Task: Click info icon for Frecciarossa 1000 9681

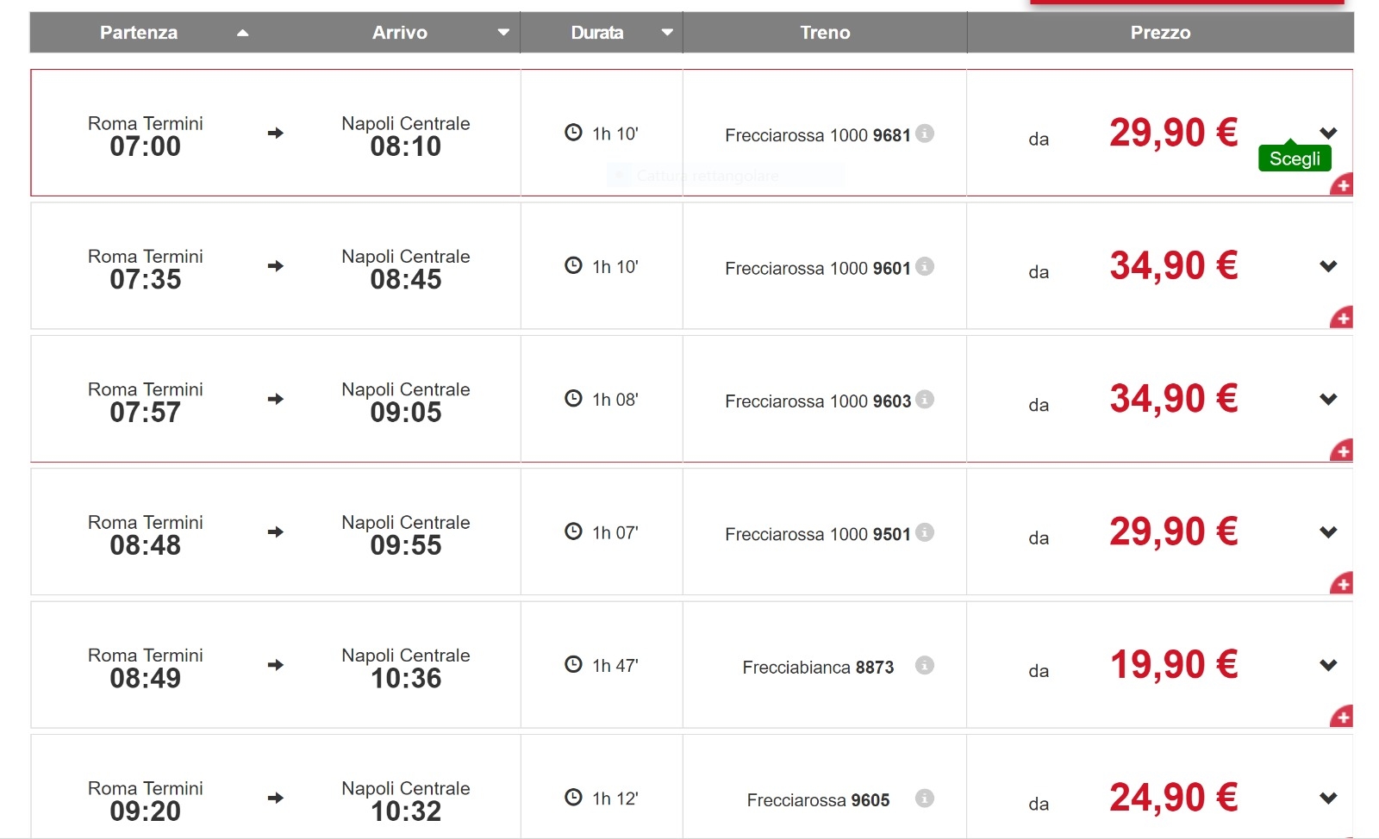Action: (x=925, y=134)
